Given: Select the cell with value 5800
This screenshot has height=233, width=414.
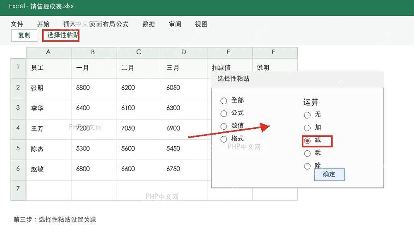Looking at the screenshot, I should (94, 88).
